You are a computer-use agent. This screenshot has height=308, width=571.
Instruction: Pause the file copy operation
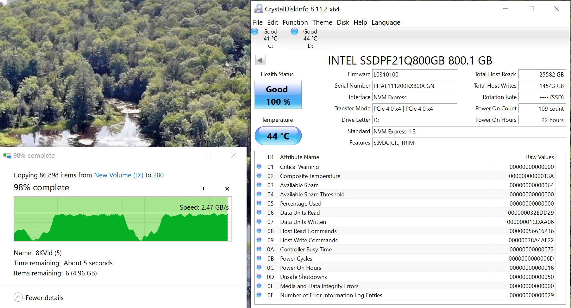pyautogui.click(x=202, y=189)
